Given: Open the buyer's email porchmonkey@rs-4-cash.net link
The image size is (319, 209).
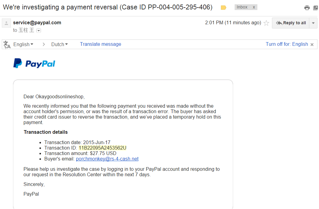Looking at the screenshot, I should [107, 159].
